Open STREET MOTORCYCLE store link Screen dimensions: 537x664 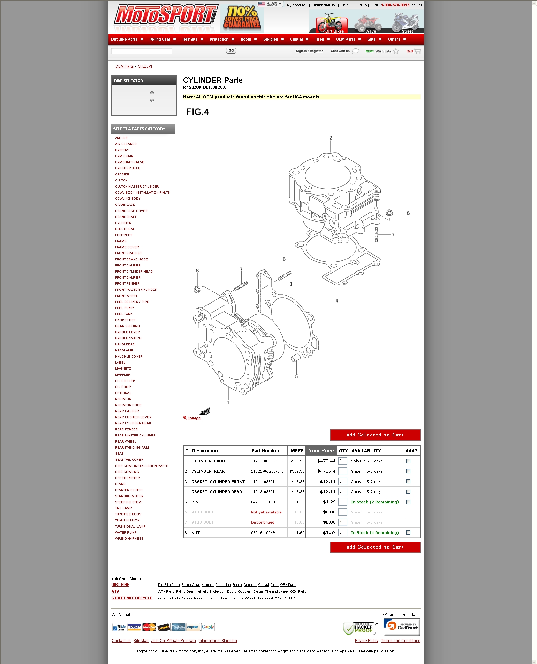pos(132,598)
